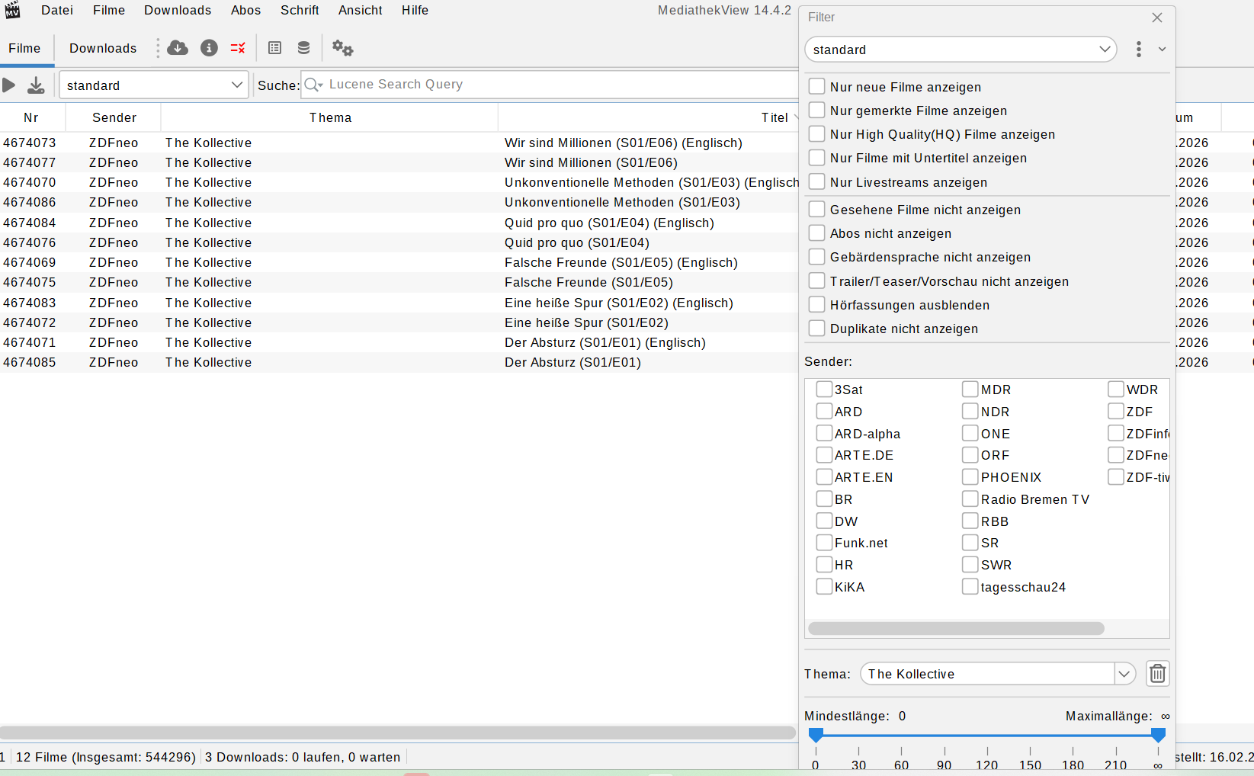
Task: Click the Sender column header
Action: 114,117
